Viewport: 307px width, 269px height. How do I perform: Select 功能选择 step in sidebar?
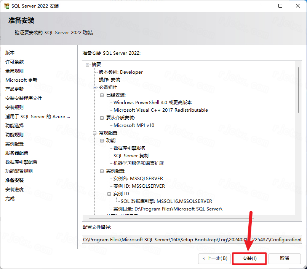point(14,126)
